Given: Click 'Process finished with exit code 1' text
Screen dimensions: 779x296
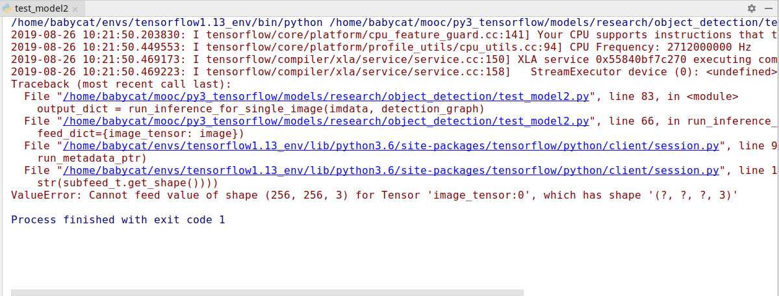Looking at the screenshot, I should 118,220.
